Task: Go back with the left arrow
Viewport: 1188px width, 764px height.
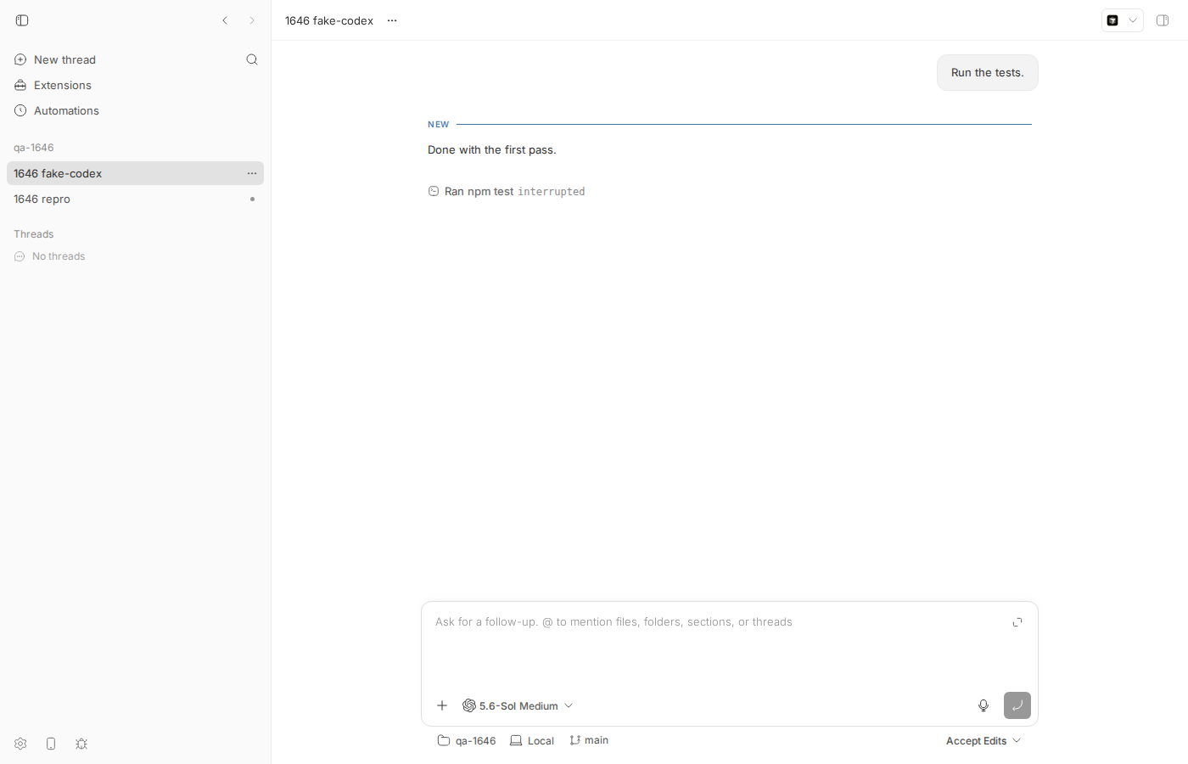Action: tap(225, 20)
